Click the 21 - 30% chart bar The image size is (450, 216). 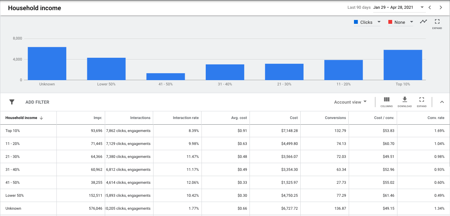[284, 72]
